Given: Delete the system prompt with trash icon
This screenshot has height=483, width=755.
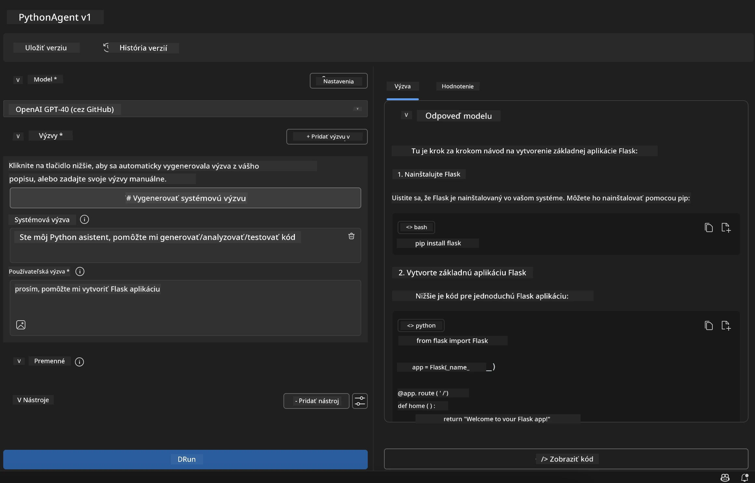Looking at the screenshot, I should click(x=351, y=236).
